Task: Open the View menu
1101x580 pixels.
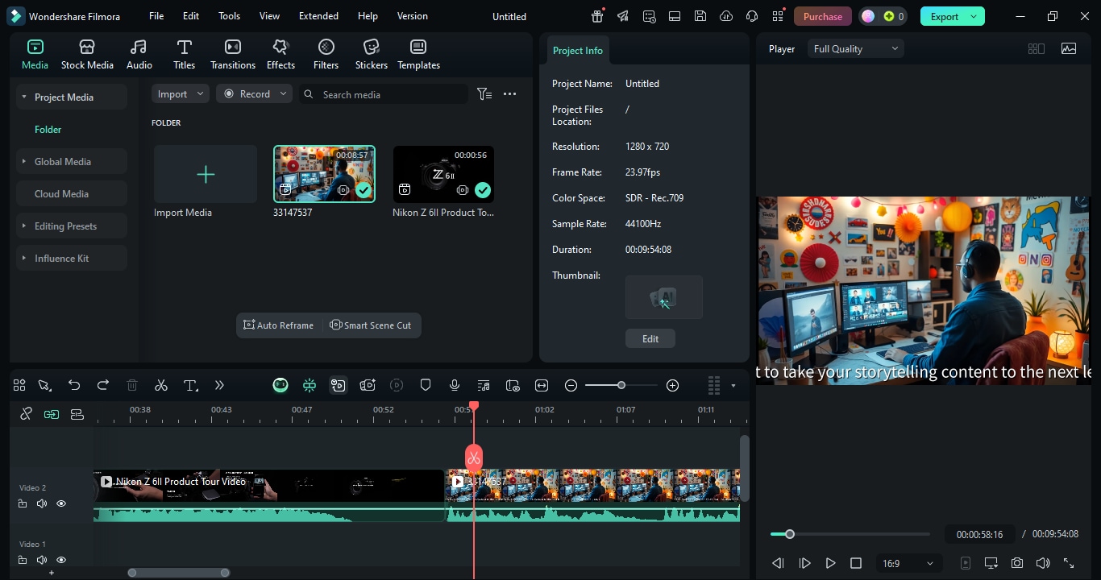Action: [270, 16]
